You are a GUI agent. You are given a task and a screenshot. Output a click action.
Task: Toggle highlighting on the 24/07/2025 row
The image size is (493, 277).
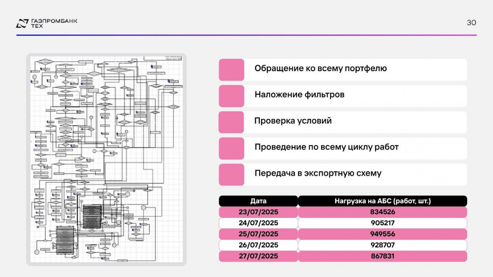258,223
